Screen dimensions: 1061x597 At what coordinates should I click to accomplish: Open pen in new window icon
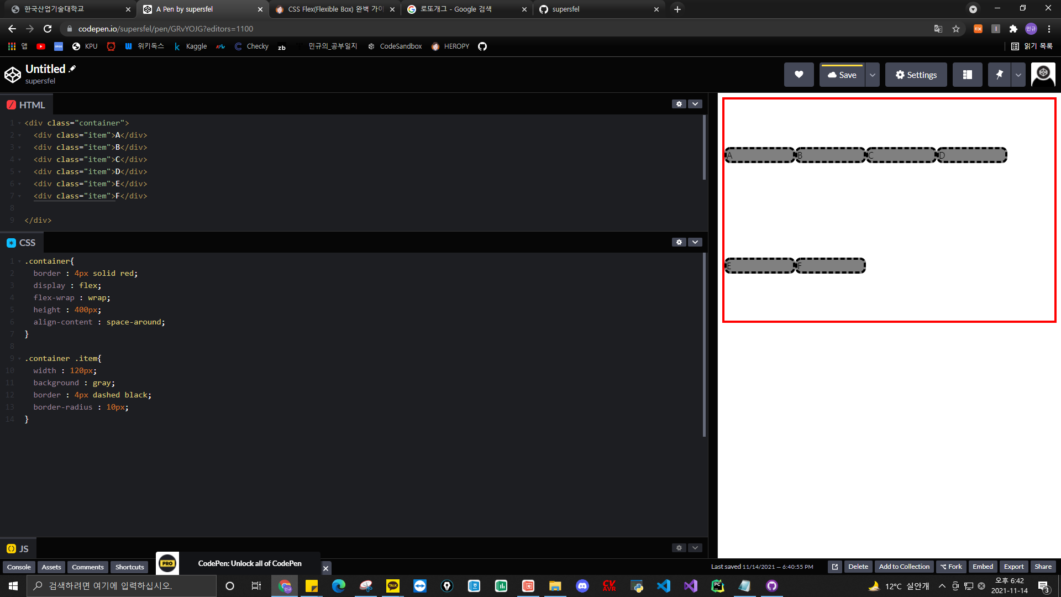pyautogui.click(x=835, y=567)
